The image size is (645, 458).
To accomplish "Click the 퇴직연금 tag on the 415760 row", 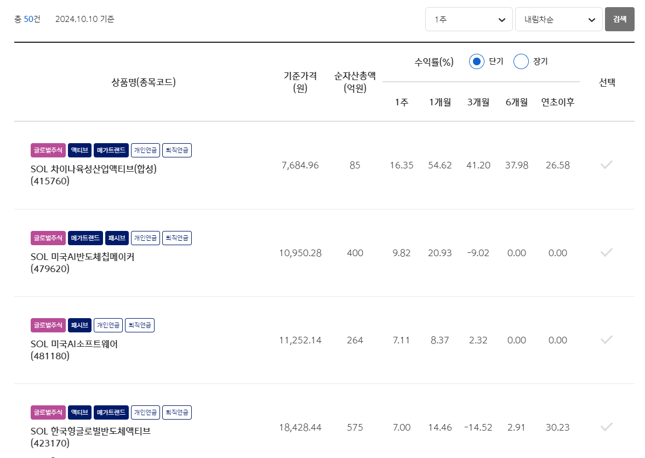I will click(177, 150).
